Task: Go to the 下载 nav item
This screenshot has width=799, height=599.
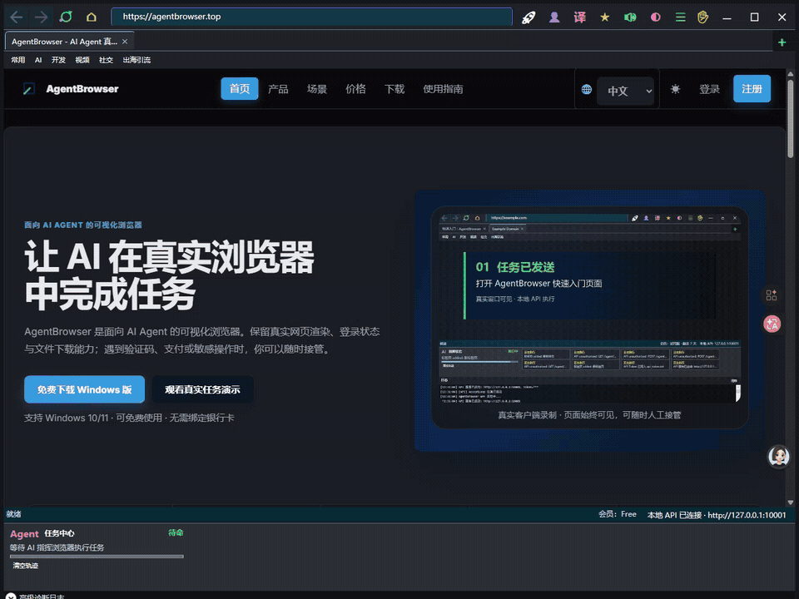Action: coord(395,89)
